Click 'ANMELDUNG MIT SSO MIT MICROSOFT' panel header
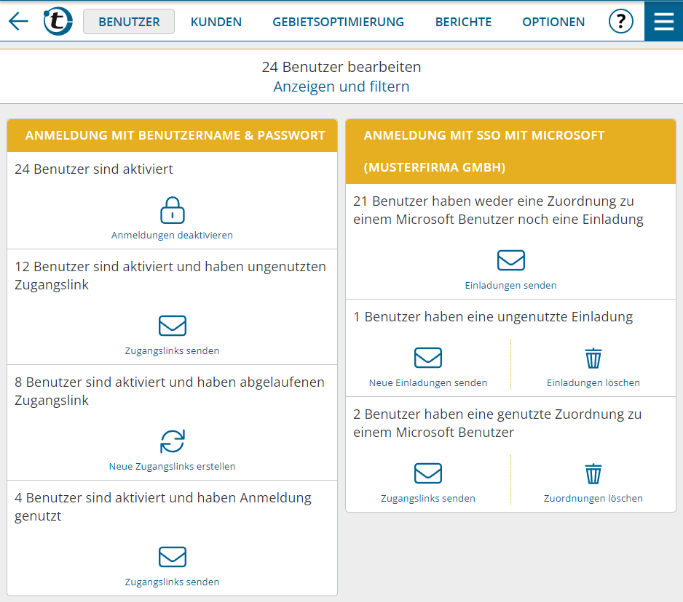Image resolution: width=683 pixels, height=602 pixels. [x=511, y=151]
